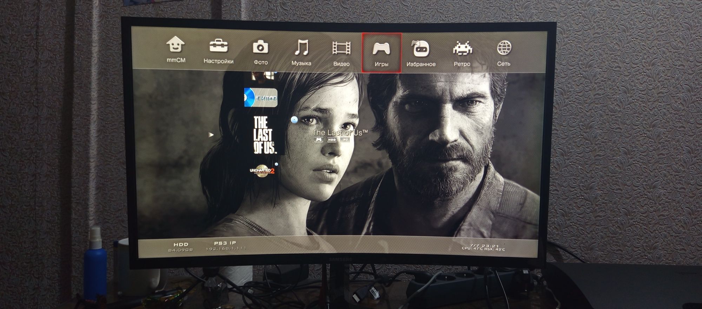702x309 pixels.
Task: Click the Настройки label
Action: [218, 61]
